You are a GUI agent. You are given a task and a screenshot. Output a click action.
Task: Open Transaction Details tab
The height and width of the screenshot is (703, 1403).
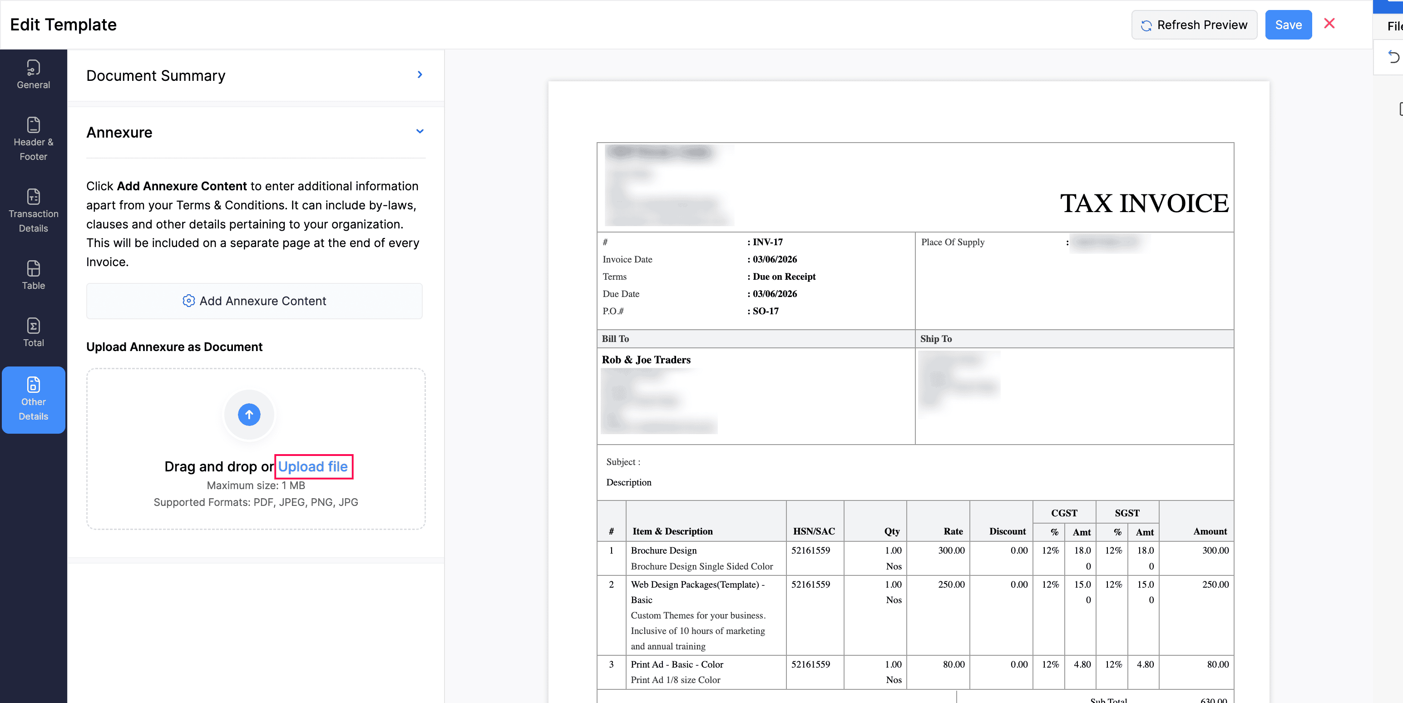click(33, 211)
